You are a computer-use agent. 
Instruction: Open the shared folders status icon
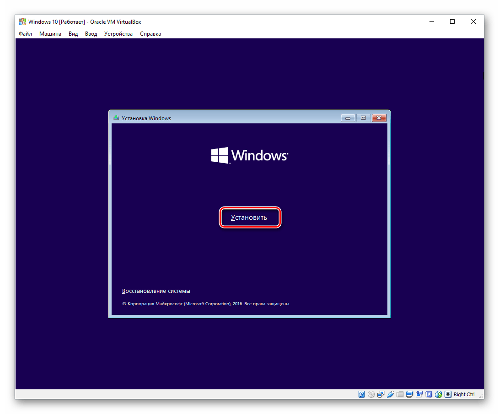(400, 394)
